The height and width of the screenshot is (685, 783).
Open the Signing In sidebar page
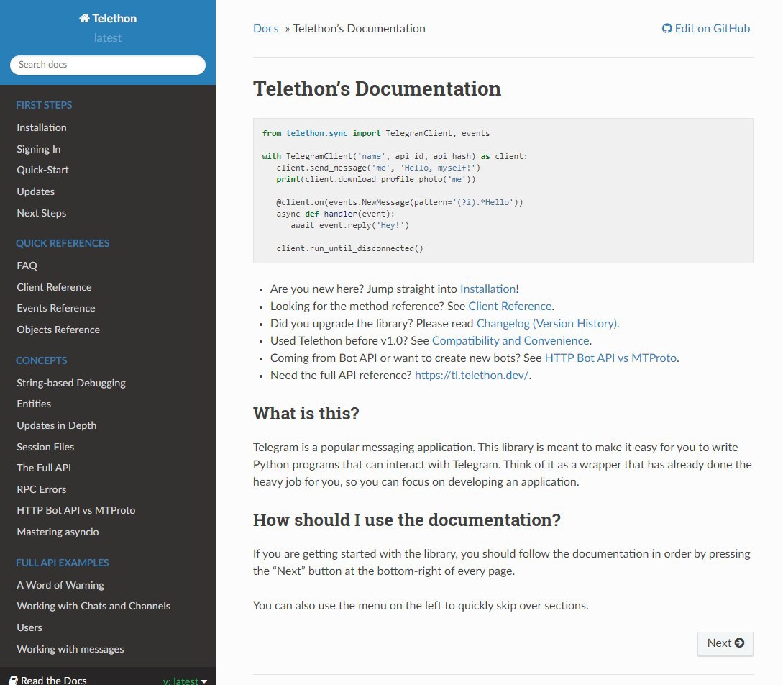click(38, 149)
